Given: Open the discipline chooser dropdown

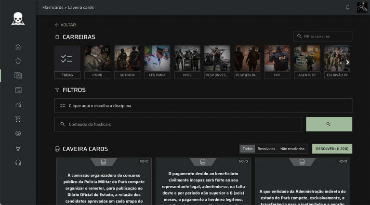Looking at the screenshot, I should pyautogui.click(x=203, y=106).
